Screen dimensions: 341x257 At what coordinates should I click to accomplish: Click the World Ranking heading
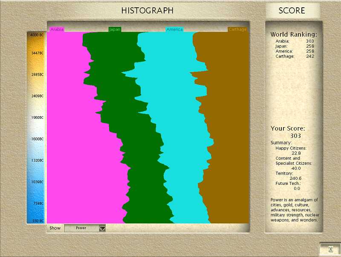pyautogui.click(x=294, y=35)
